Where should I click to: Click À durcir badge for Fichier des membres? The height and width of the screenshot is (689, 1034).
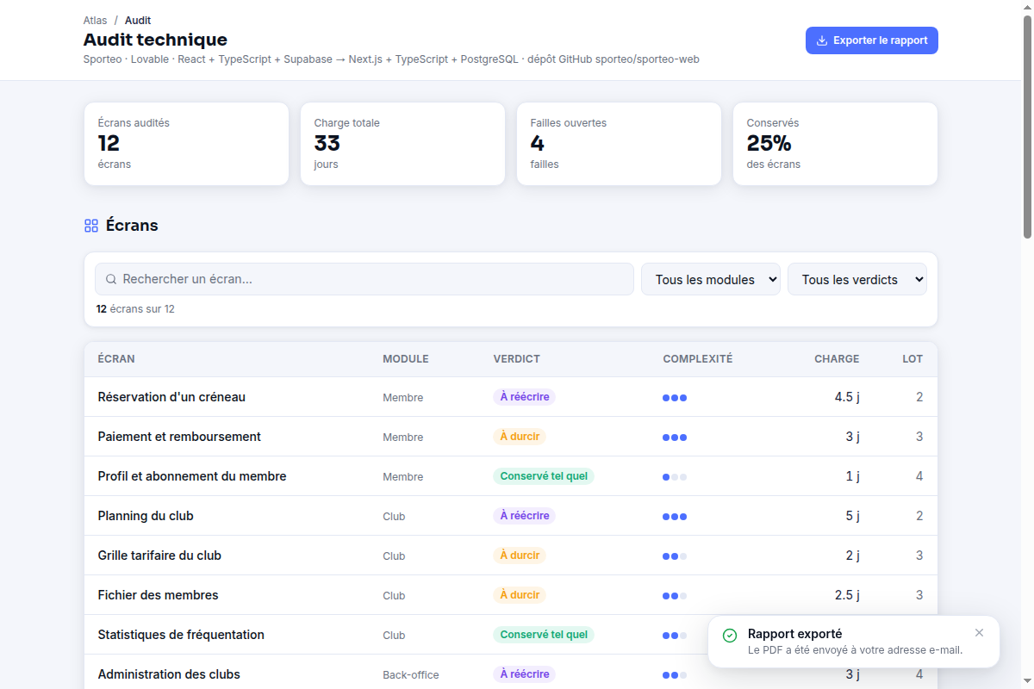520,595
